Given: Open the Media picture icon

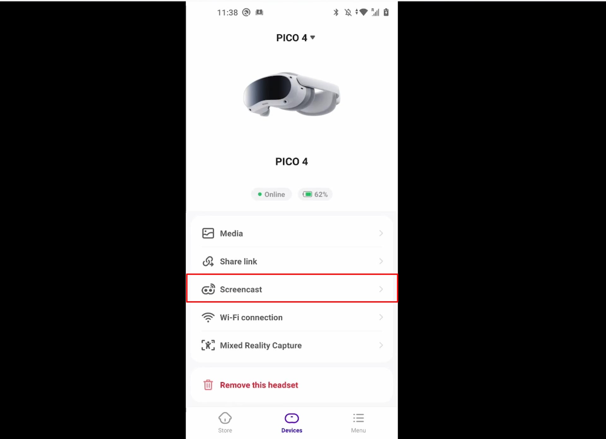Looking at the screenshot, I should 208,233.
